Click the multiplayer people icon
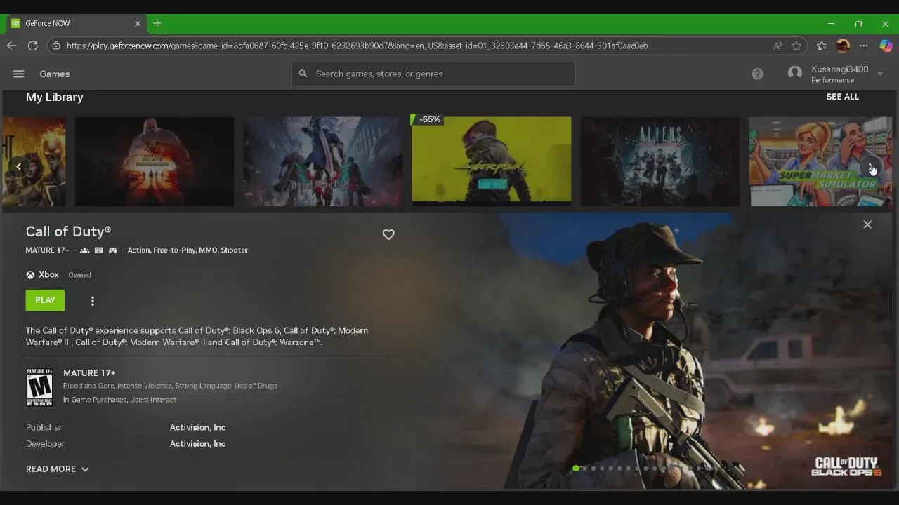This screenshot has height=505, width=899. (84, 250)
